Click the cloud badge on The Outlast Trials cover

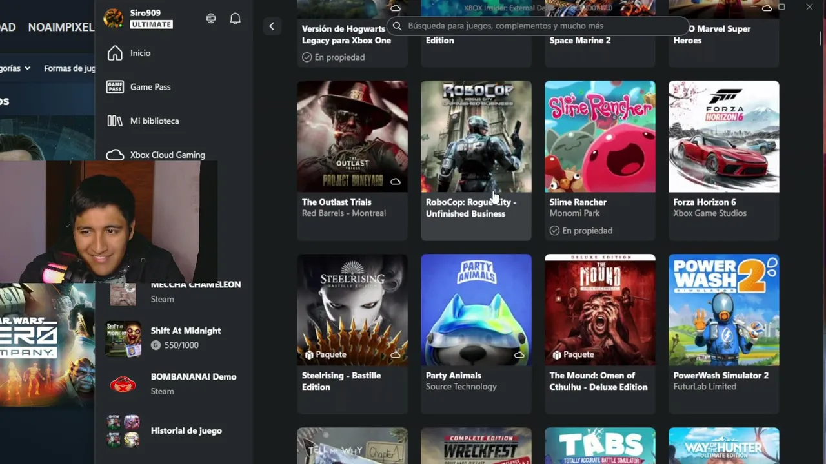[395, 182]
